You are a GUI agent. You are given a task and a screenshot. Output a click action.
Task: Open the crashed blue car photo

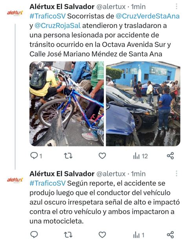pyautogui.click(x=143, y=104)
